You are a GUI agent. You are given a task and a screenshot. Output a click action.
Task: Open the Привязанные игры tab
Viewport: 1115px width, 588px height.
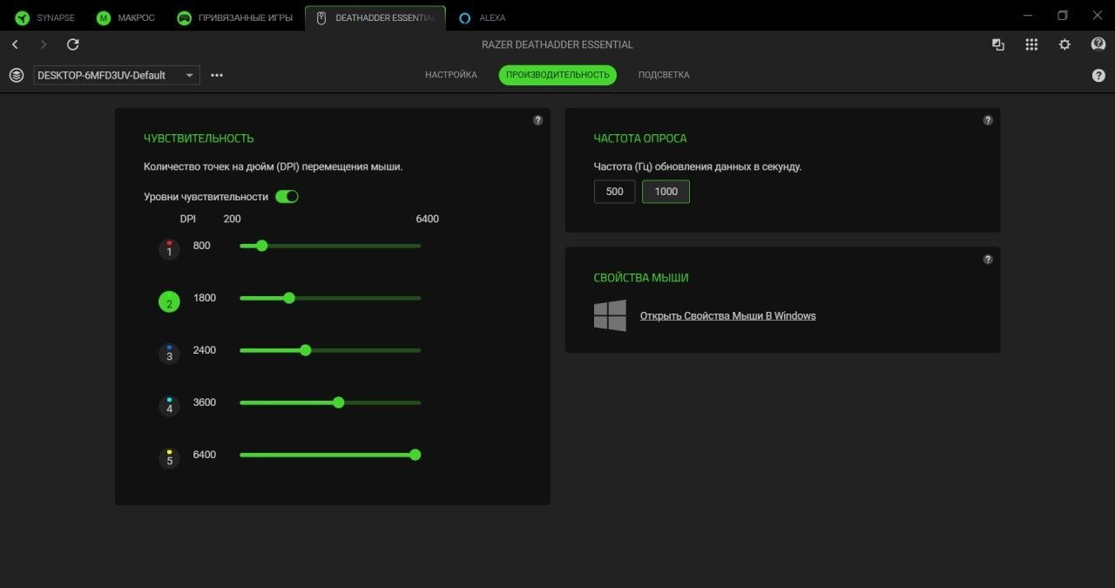point(235,17)
